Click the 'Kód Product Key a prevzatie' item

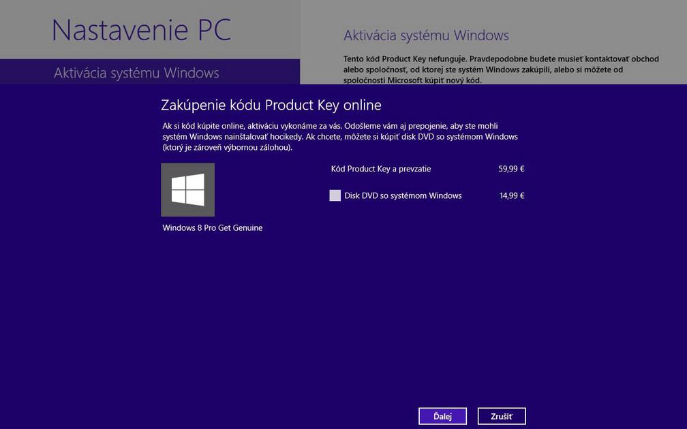click(380, 169)
